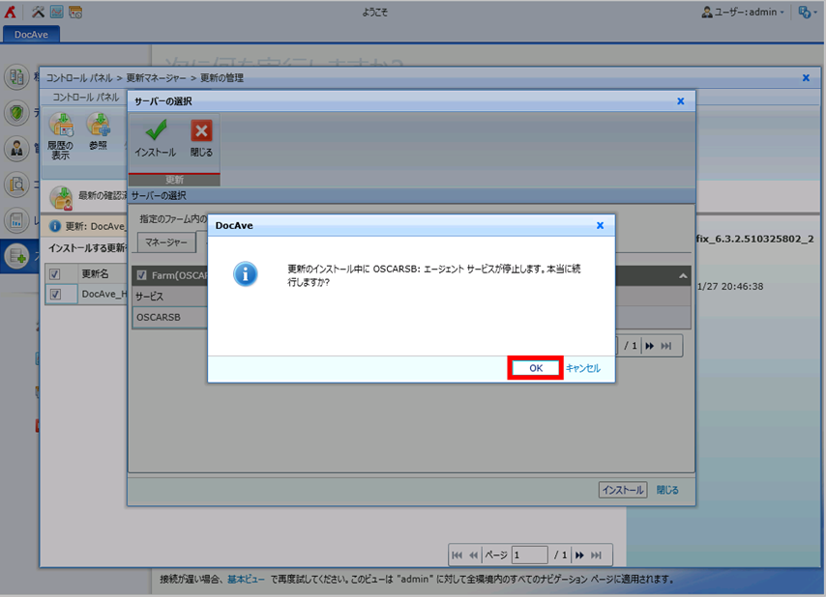The width and height of the screenshot is (826, 597).
Task: Click the AvePoint red logo icon
Action: click(10, 12)
